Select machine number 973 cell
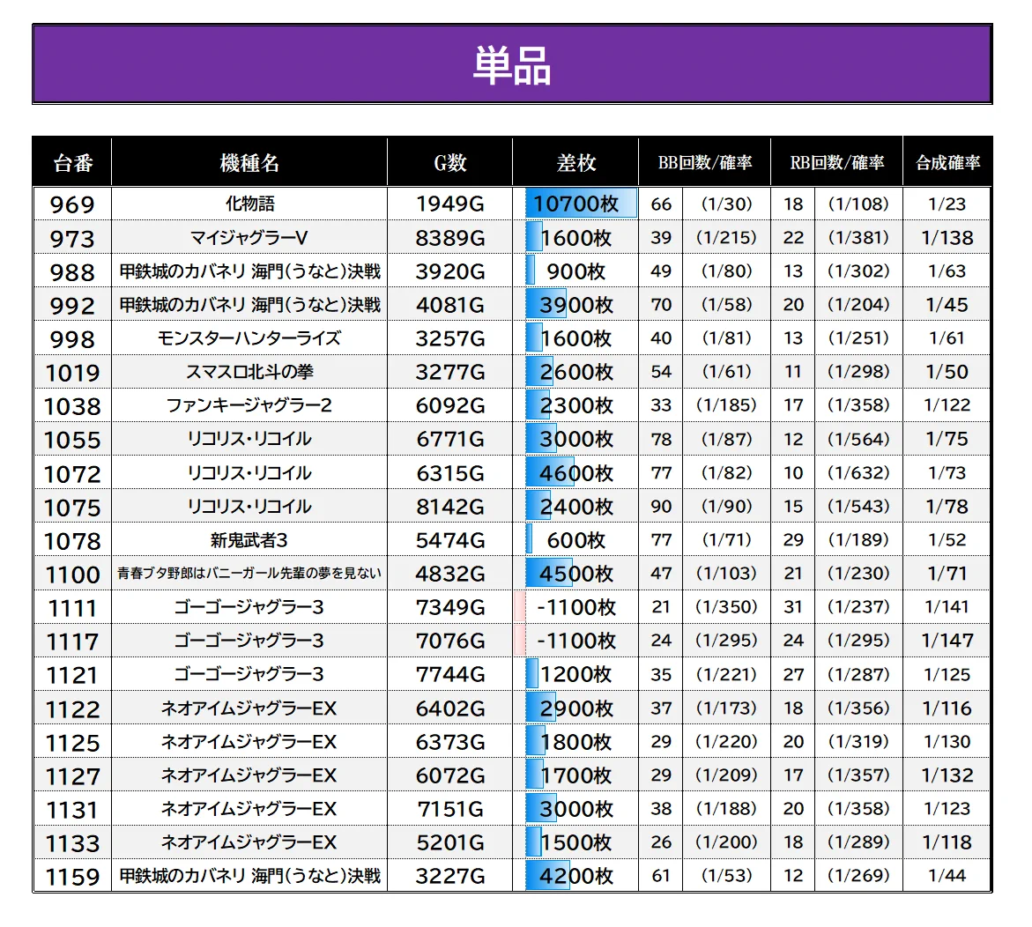1032x927 pixels. coord(72,238)
